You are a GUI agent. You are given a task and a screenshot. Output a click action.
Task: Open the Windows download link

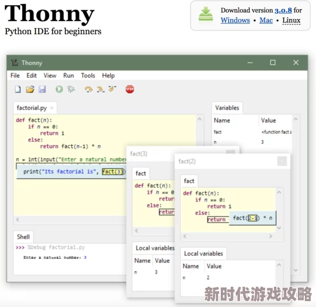pos(235,20)
